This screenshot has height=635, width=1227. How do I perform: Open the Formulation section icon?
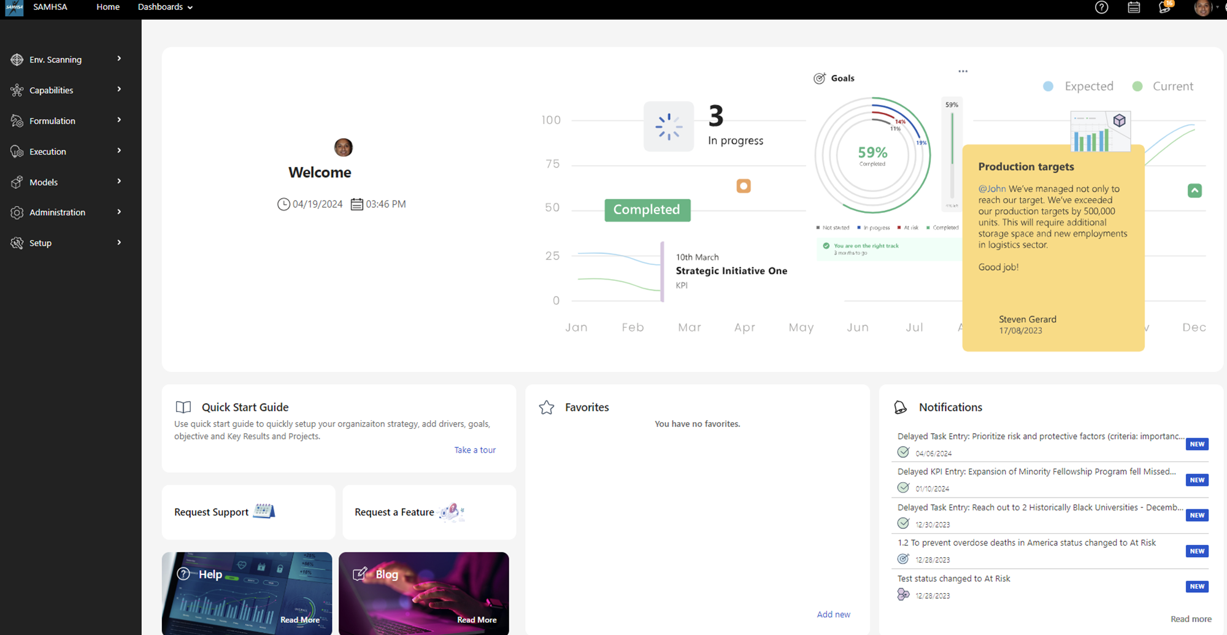pyautogui.click(x=17, y=120)
